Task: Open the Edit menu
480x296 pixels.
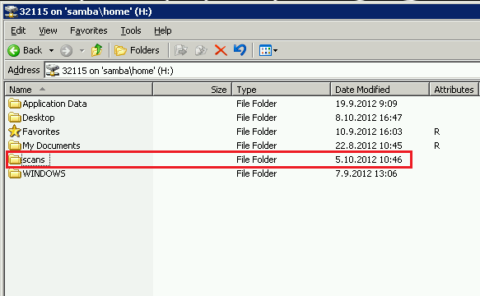Action: point(18,30)
